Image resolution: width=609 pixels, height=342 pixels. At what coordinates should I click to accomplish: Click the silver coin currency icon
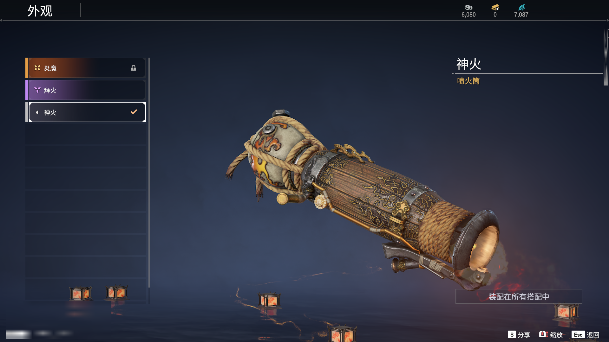[x=468, y=7]
